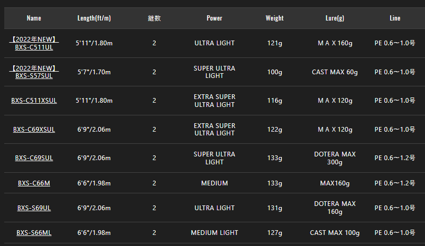
Task: Open the BXS-C69XSUL product link
Action: click(x=34, y=130)
